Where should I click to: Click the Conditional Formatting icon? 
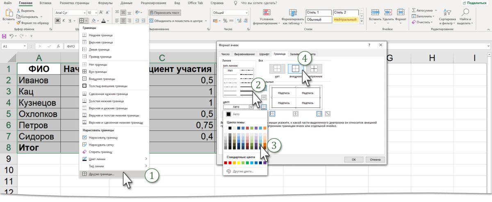266,12
